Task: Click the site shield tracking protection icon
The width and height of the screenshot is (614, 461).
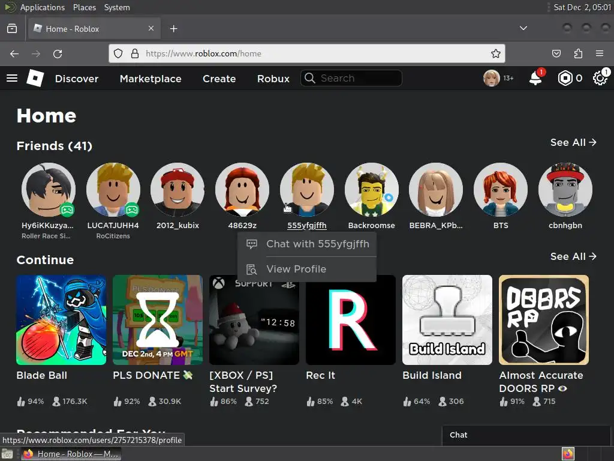Action: [x=118, y=53]
